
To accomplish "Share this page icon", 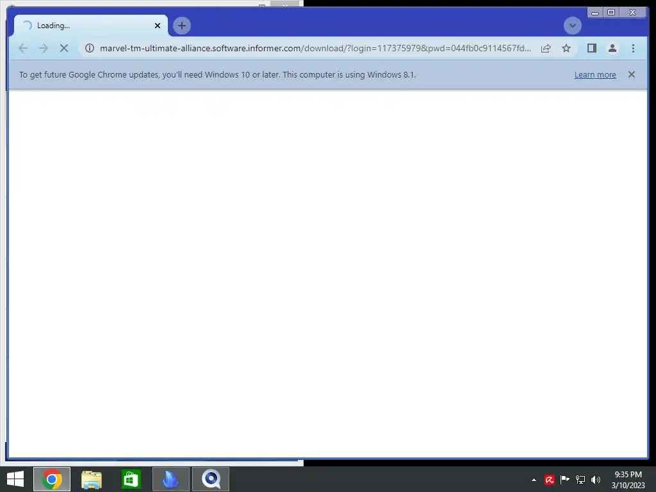I will (546, 48).
